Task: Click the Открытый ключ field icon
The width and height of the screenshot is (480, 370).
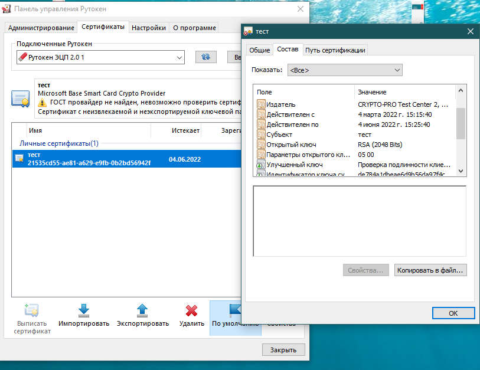Action: pyautogui.click(x=261, y=145)
